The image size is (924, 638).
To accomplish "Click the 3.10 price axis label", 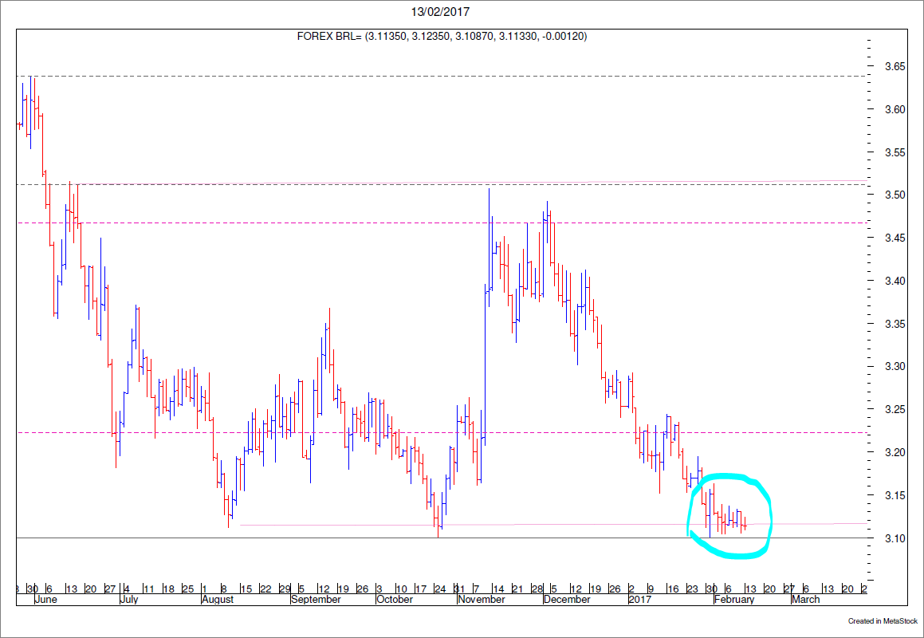I will pos(896,538).
